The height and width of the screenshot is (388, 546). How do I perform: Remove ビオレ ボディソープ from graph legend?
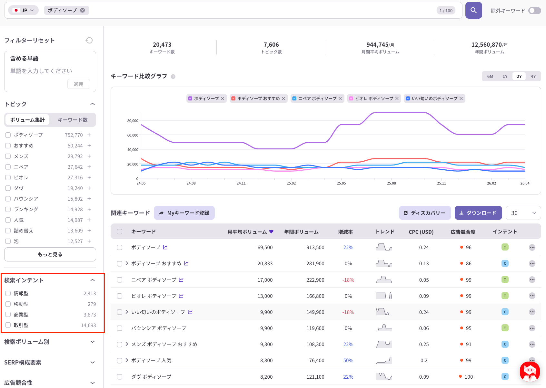coord(397,99)
